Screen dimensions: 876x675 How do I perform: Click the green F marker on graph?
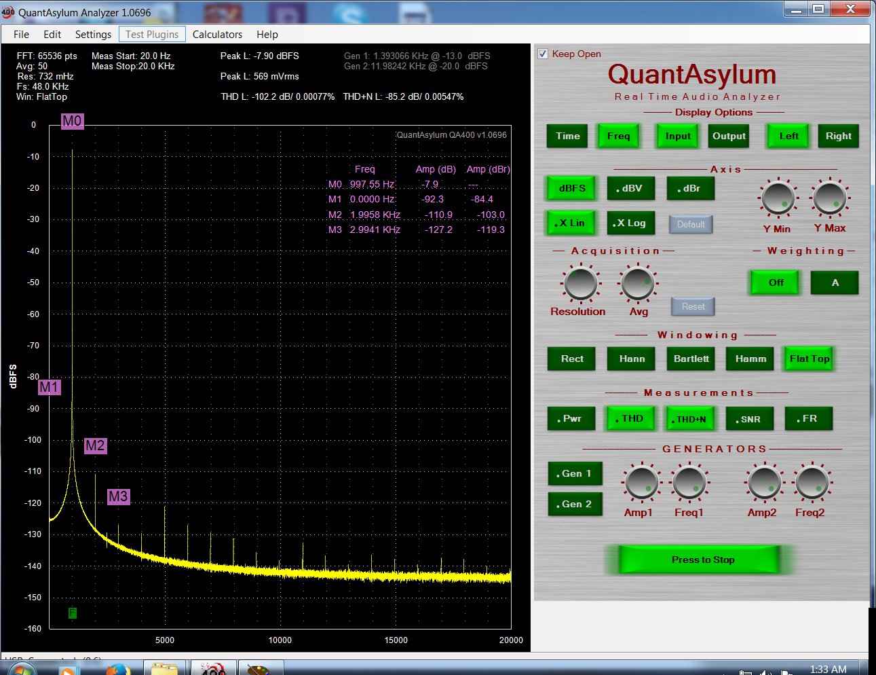[x=73, y=613]
